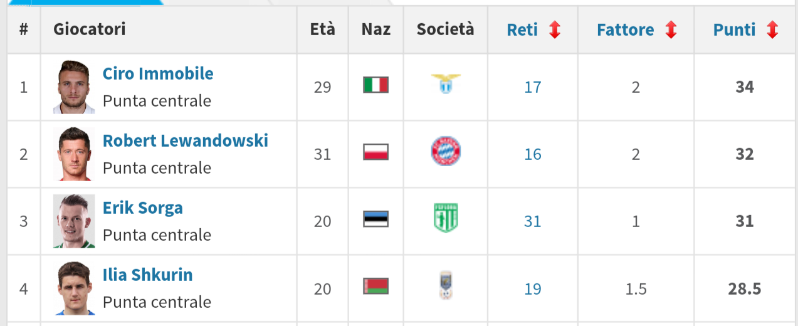Open Robert Lewandowski's player profile
Image resolution: width=798 pixels, height=326 pixels.
[185, 140]
